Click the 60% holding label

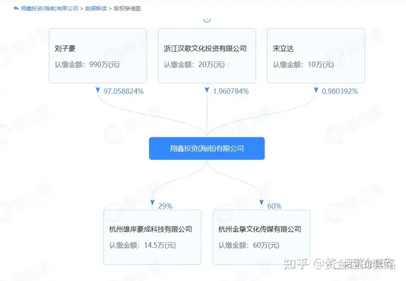[x=275, y=206]
